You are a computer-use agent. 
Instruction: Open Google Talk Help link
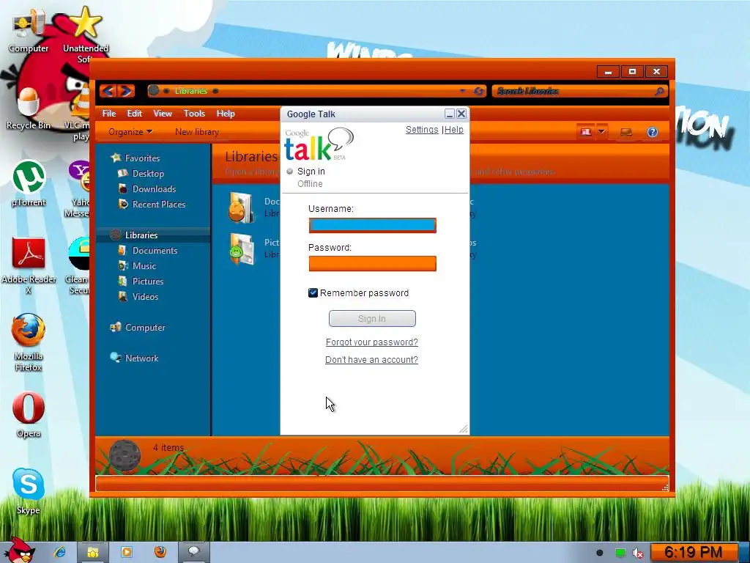(x=454, y=130)
